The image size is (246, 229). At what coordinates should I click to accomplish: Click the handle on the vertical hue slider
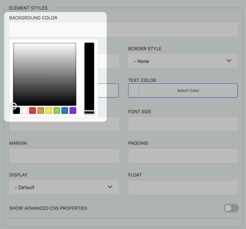[x=89, y=112]
